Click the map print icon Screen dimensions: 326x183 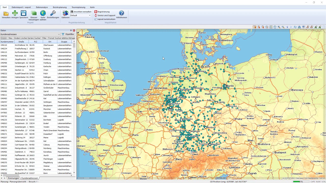click(x=299, y=27)
